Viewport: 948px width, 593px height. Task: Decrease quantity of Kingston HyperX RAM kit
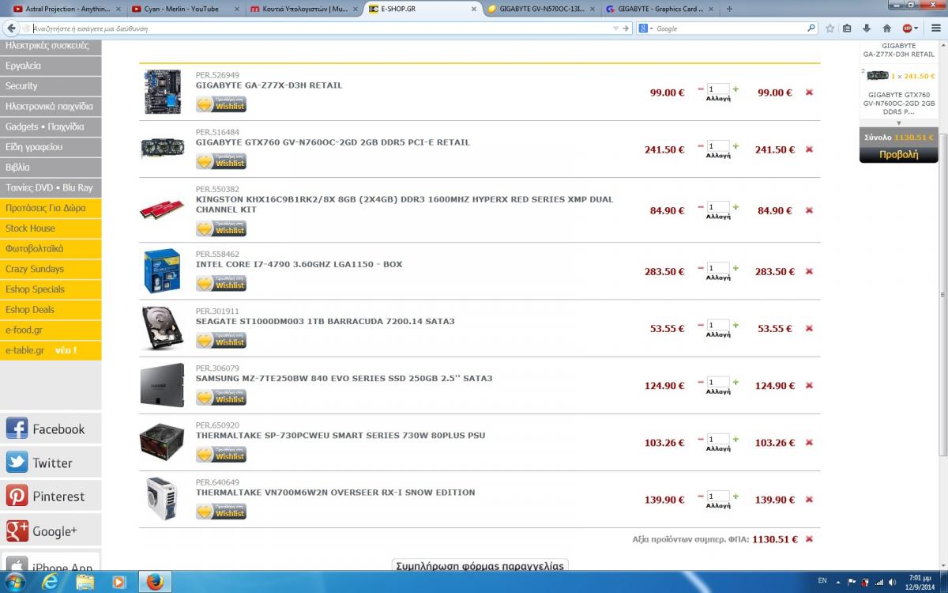coord(701,207)
